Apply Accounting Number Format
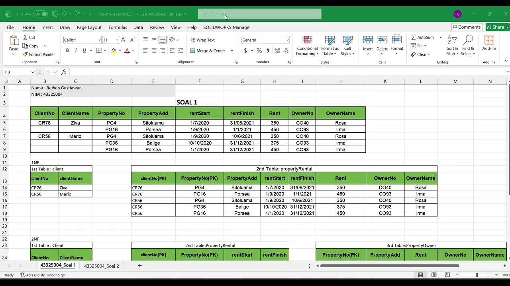510x286 pixels. click(x=245, y=50)
